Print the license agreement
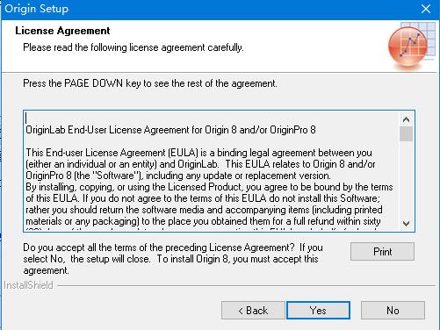This screenshot has width=440, height=330. coord(382,252)
